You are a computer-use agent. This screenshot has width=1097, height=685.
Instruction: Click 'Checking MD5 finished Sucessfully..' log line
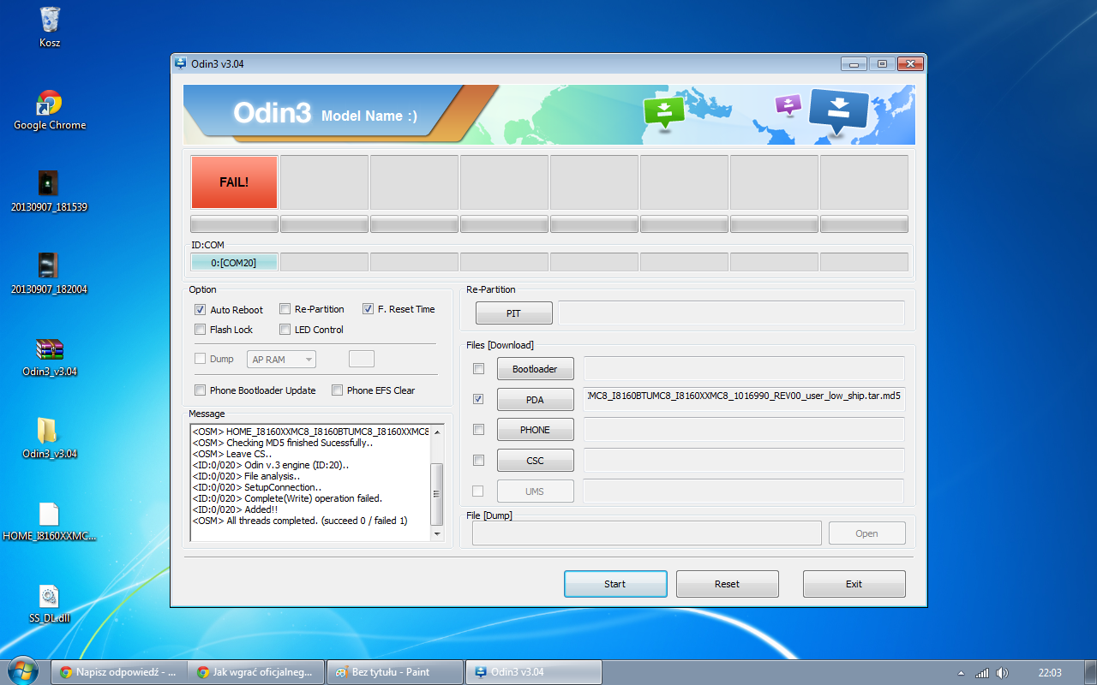pos(283,443)
